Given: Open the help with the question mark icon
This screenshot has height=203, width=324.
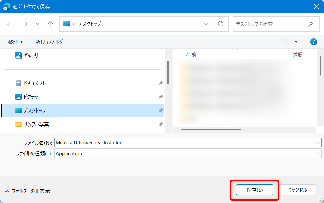Looking at the screenshot, I should 313,41.
